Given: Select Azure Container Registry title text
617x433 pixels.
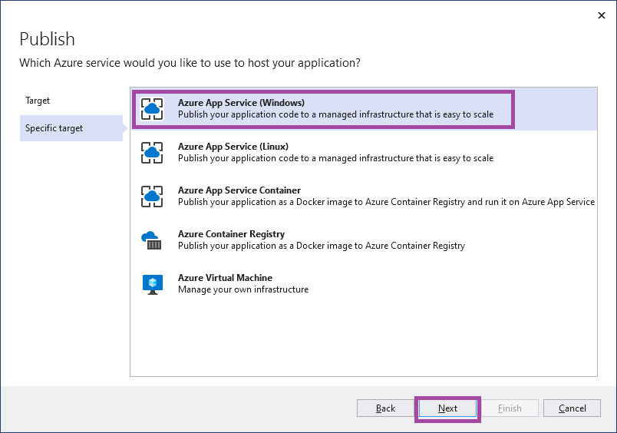Looking at the screenshot, I should coord(232,234).
